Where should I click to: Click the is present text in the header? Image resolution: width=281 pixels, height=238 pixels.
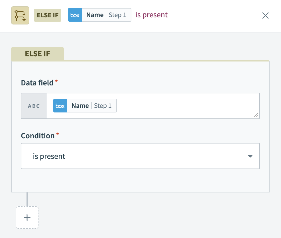[x=151, y=15]
